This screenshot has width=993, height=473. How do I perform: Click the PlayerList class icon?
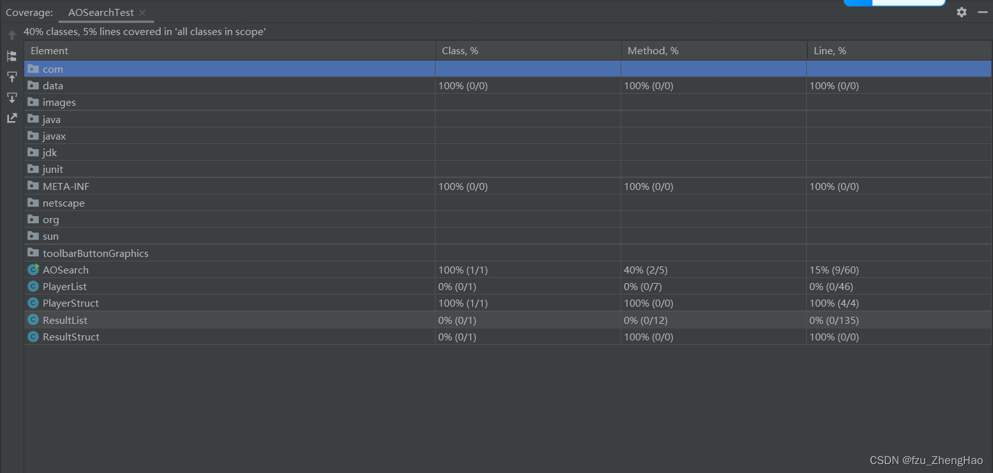coord(33,286)
